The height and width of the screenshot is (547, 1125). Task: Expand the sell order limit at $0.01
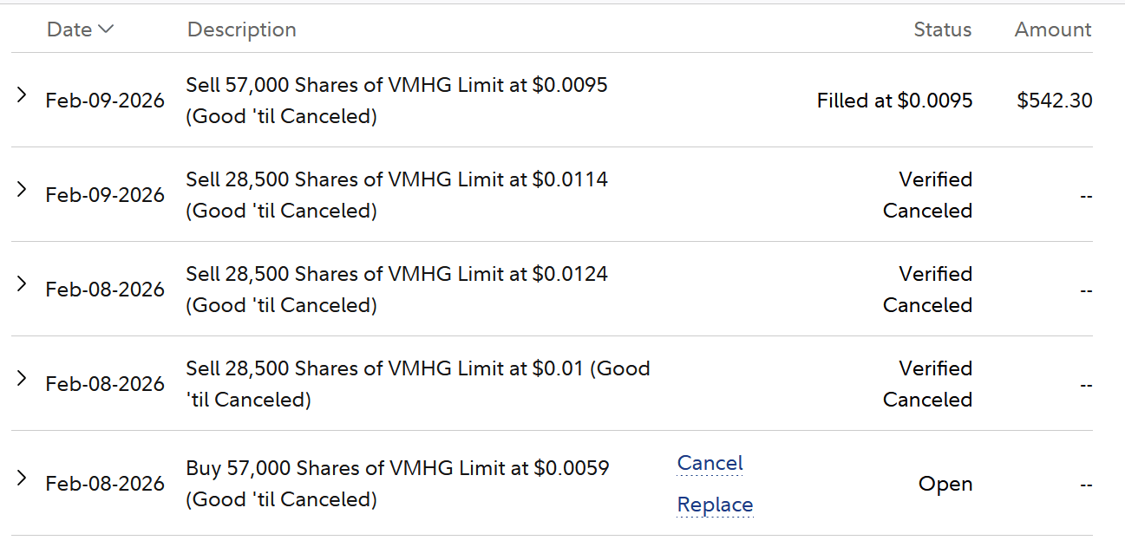coord(23,379)
